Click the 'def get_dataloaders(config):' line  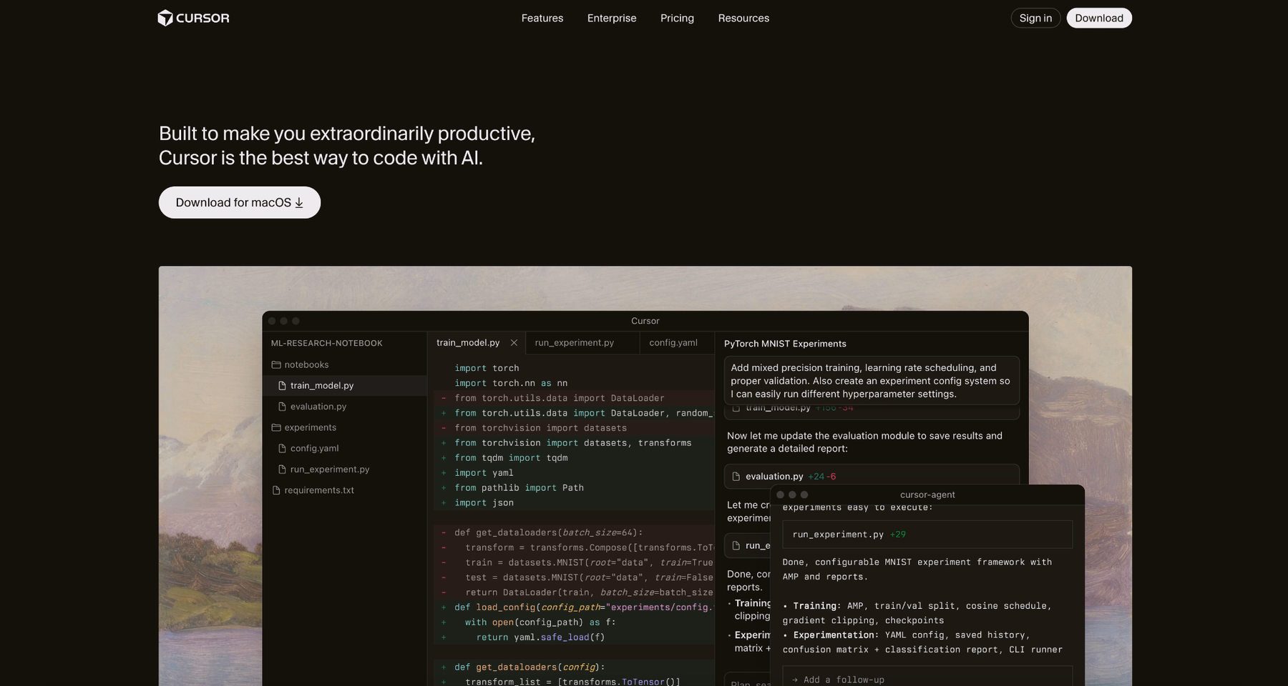tap(530, 667)
